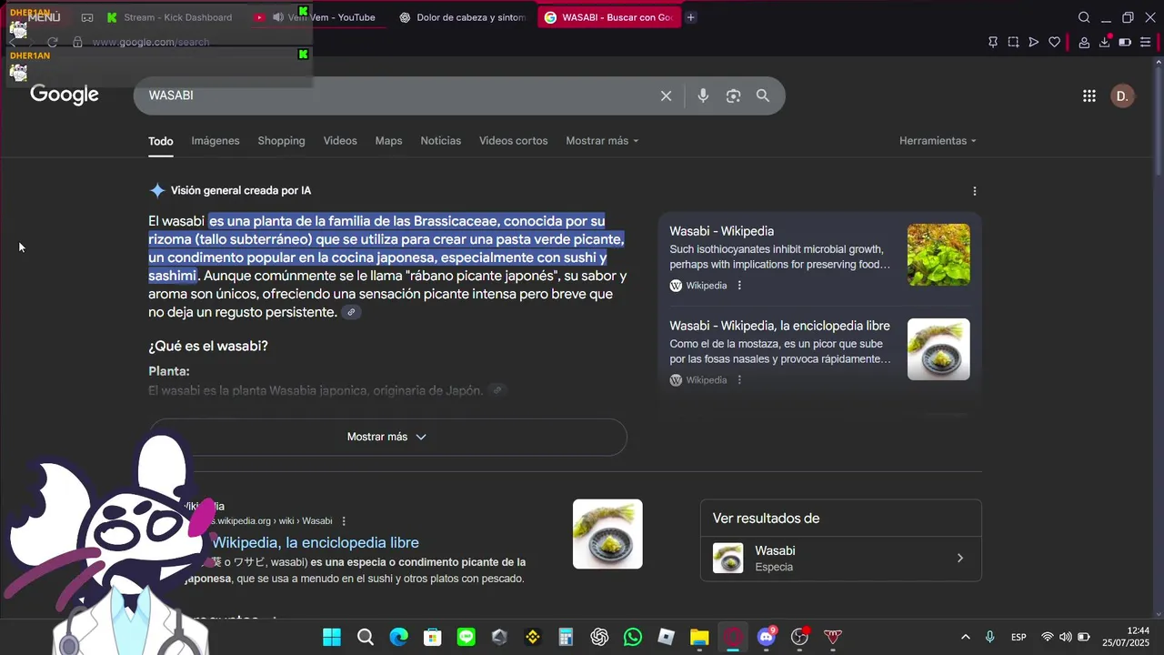Screen dimensions: 1164x655
Task: Click the source link chip after persistente
Action: click(x=351, y=312)
